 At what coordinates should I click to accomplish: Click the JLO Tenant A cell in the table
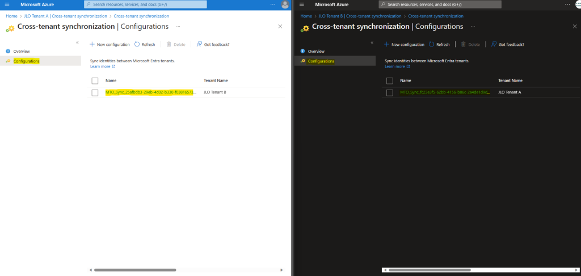510,92
